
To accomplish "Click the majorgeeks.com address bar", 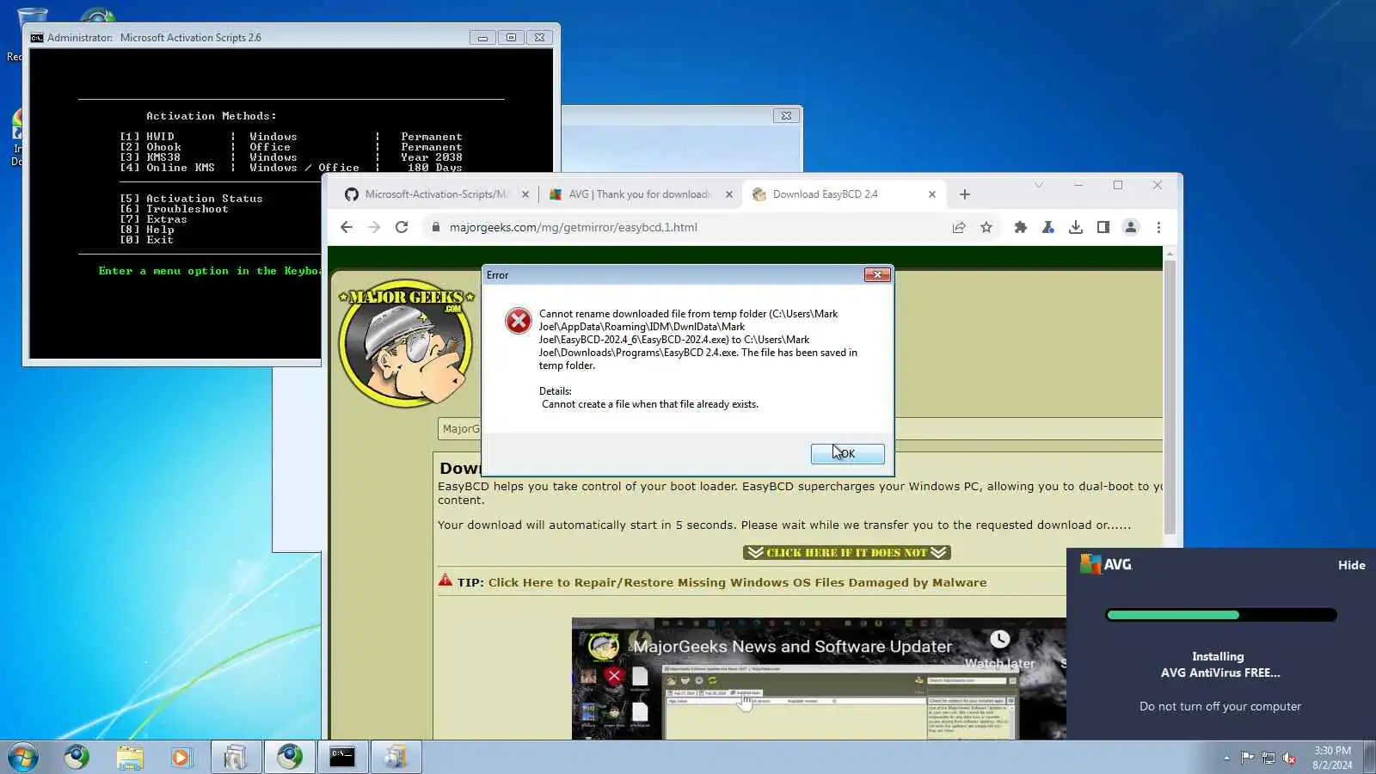I will [x=573, y=227].
